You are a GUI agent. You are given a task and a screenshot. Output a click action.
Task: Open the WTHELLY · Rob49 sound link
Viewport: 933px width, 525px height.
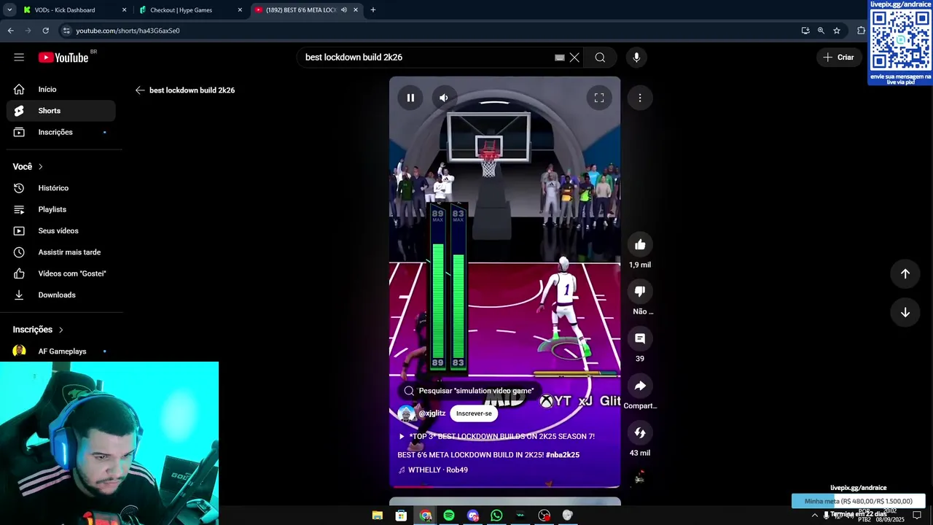[433, 470]
